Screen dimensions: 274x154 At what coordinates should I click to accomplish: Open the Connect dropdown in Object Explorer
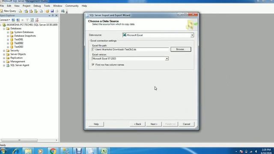coord(5,20)
